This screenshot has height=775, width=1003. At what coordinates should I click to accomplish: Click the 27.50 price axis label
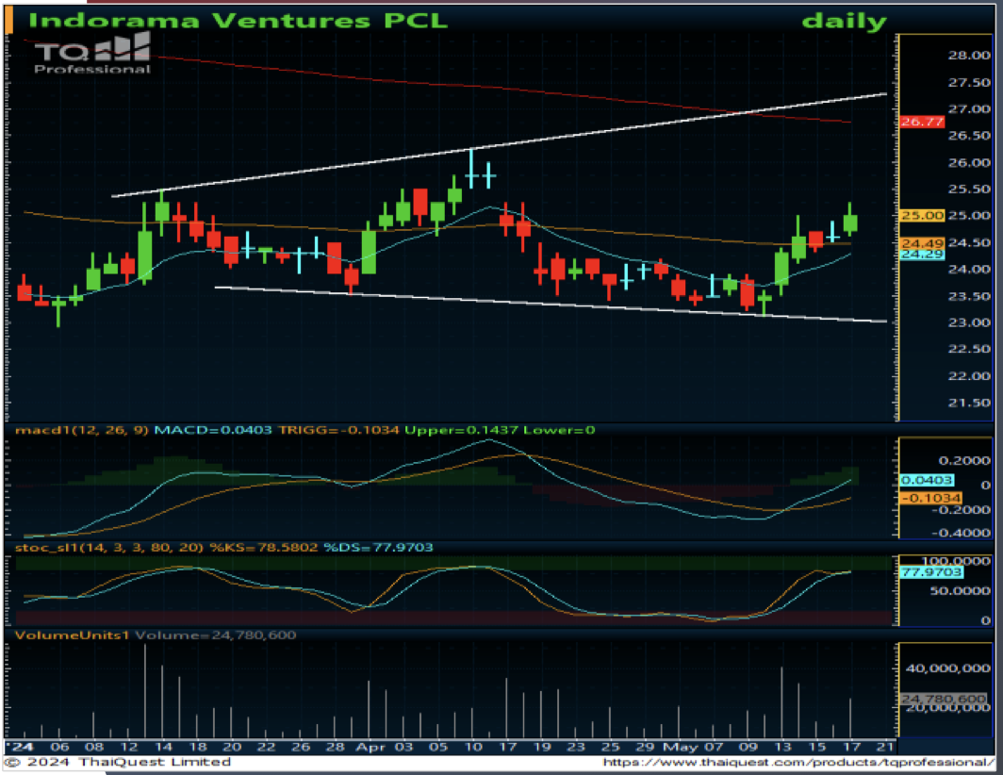969,83
